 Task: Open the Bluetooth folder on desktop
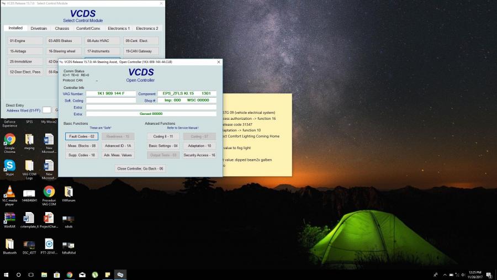click(10, 244)
